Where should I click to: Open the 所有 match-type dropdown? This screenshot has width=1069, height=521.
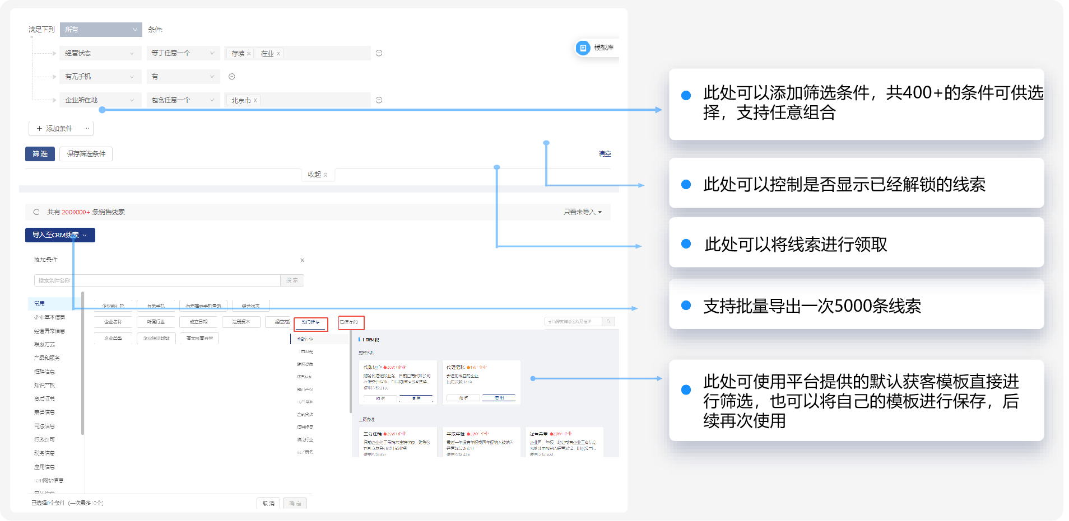click(x=101, y=30)
